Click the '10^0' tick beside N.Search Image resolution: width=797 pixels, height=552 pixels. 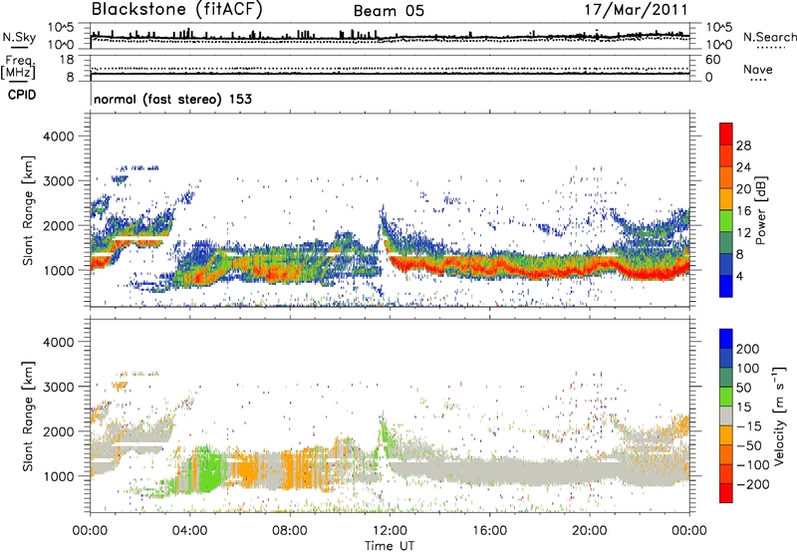718,45
